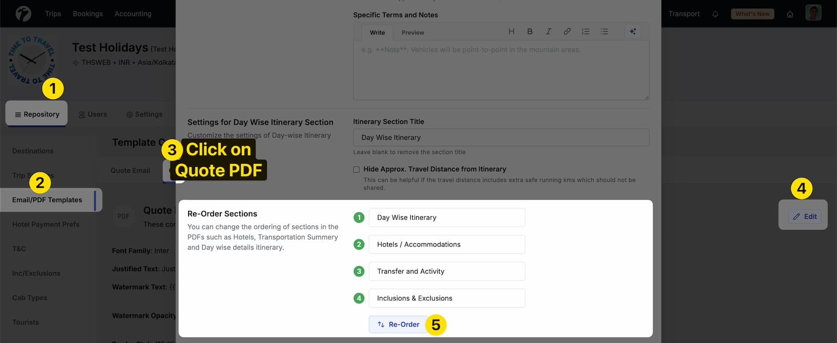The image size is (837, 343).
Task: Click the AI sparkle assist icon
Action: 632,31
